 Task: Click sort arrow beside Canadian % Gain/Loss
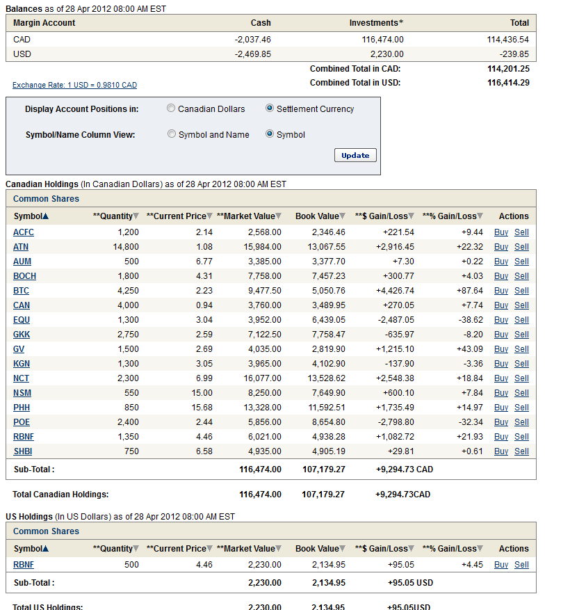click(480, 216)
